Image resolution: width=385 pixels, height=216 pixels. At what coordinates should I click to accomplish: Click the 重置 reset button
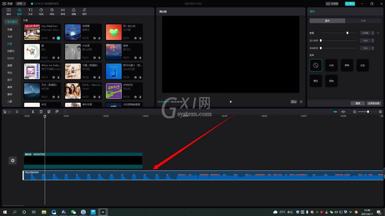point(358,103)
